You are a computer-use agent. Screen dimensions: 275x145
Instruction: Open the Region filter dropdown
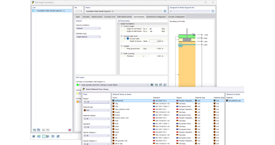(97, 102)
